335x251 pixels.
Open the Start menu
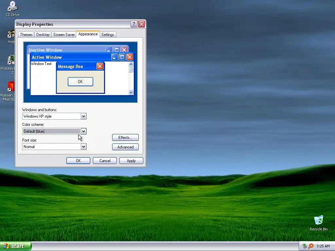tap(15, 246)
